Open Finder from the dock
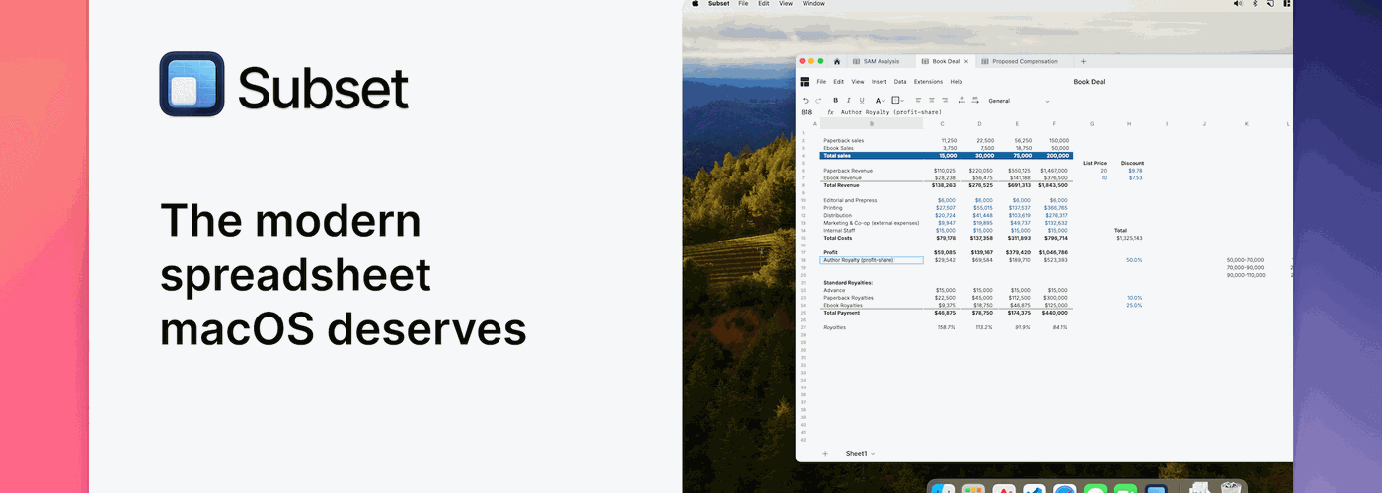This screenshot has height=493, width=1382. pyautogui.click(x=945, y=489)
